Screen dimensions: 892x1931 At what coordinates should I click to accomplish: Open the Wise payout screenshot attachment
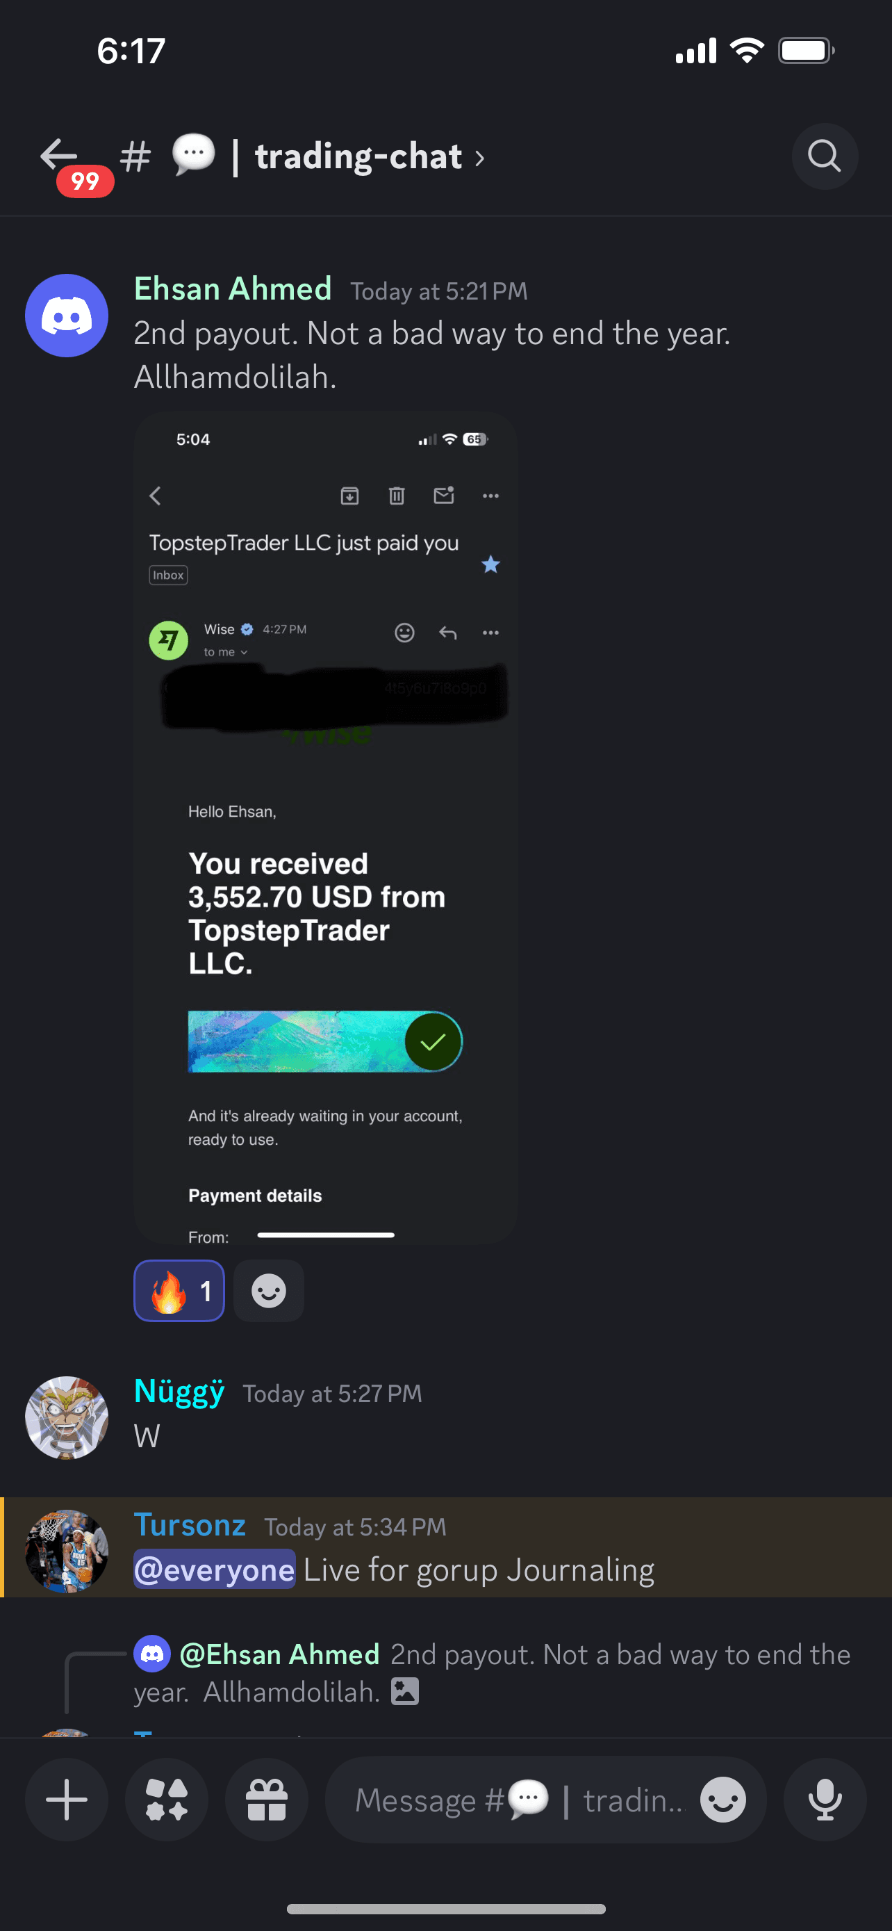point(326,829)
